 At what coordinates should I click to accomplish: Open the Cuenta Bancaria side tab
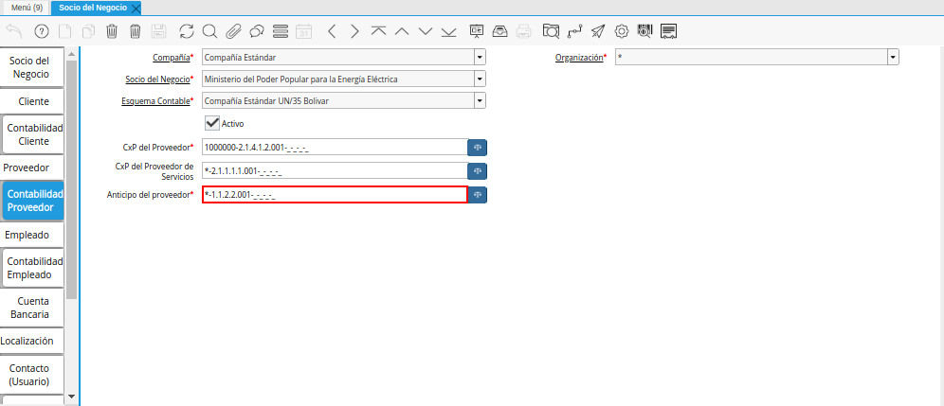pos(33,308)
